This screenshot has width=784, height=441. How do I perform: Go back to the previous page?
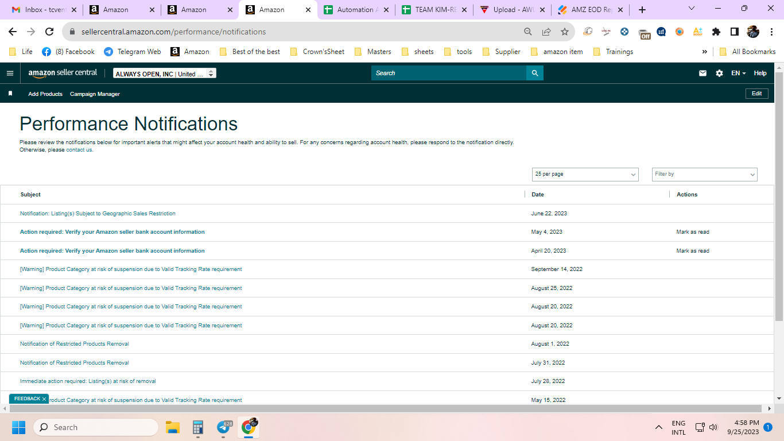pyautogui.click(x=13, y=32)
